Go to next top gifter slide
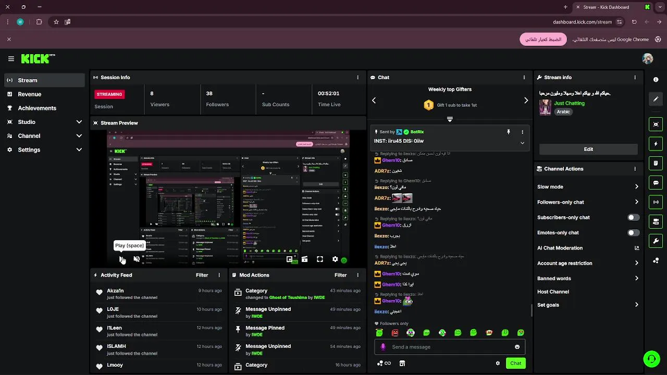Screen dimensions: 667x375 (x=526, y=100)
